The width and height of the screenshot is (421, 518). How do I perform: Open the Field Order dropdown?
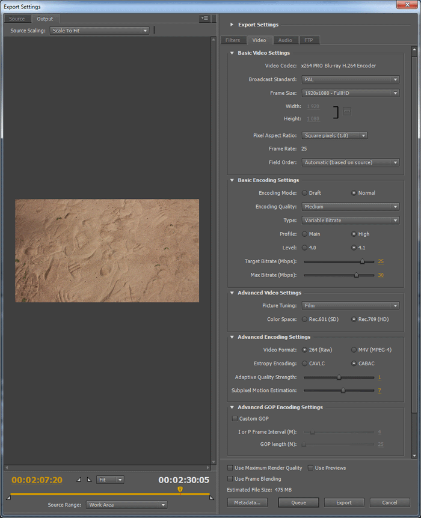click(x=350, y=162)
